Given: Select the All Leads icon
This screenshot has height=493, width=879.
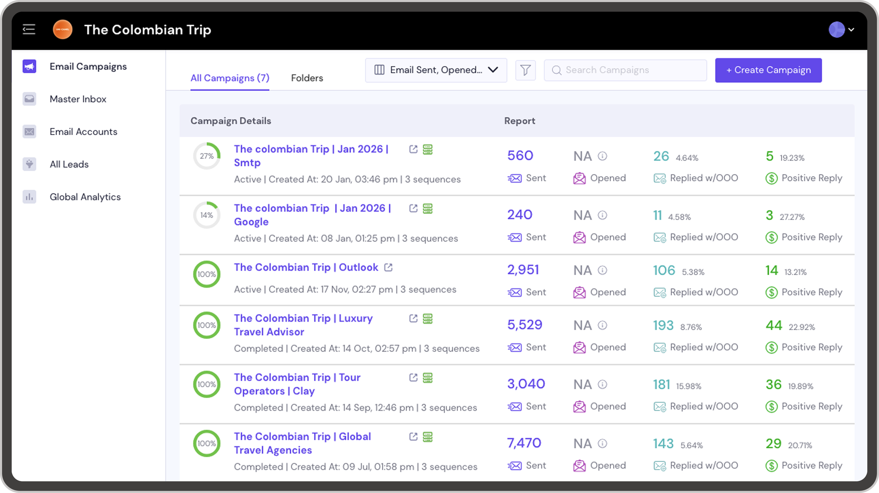Looking at the screenshot, I should coord(29,164).
